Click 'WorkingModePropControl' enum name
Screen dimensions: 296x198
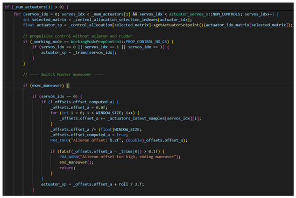[x=96, y=41]
